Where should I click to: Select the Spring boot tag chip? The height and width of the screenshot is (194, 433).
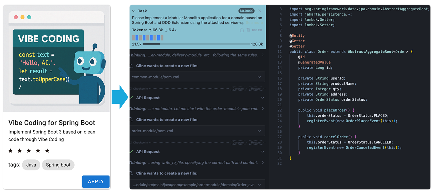[x=58, y=165]
